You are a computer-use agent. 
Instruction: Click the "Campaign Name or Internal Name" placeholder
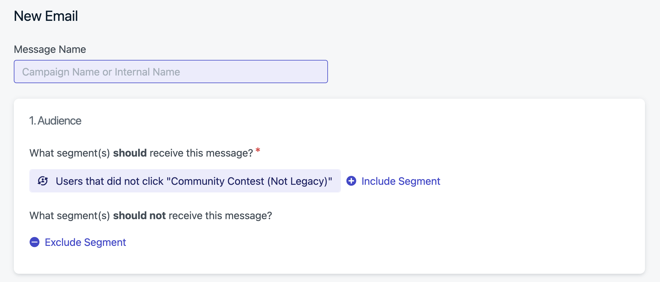tap(101, 72)
